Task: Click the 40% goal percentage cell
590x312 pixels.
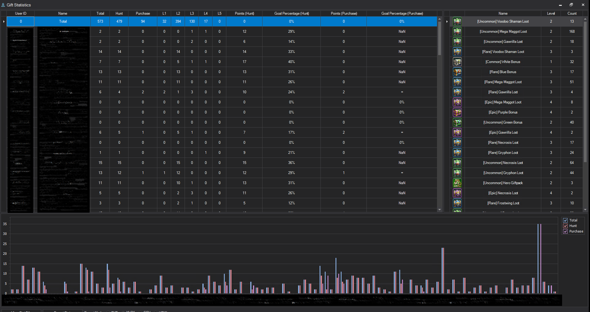Action: pos(292,62)
